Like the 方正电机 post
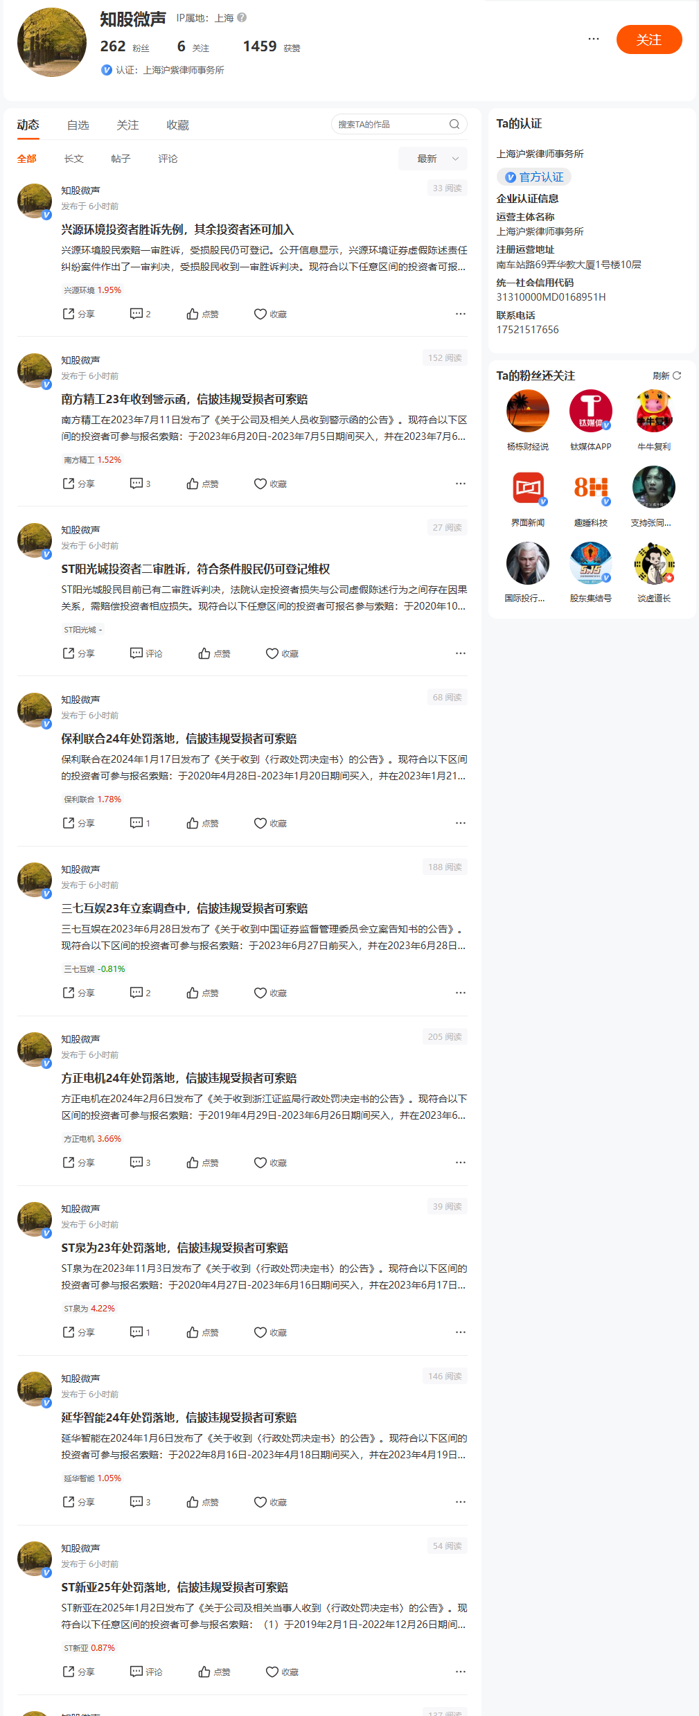 coord(202,1162)
